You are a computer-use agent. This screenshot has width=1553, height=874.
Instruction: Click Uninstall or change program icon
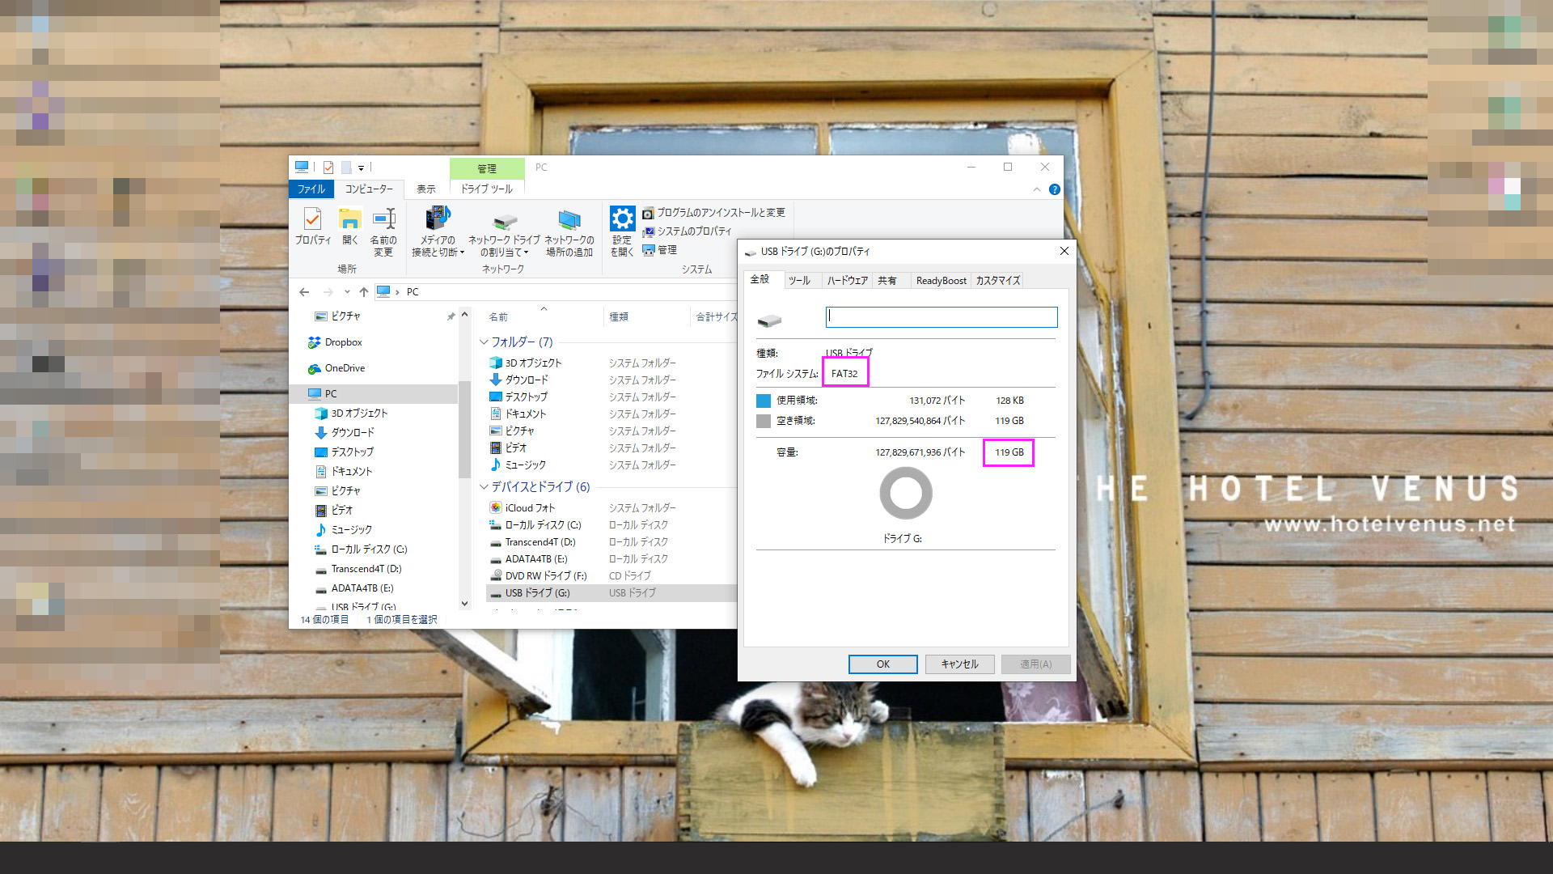(648, 214)
